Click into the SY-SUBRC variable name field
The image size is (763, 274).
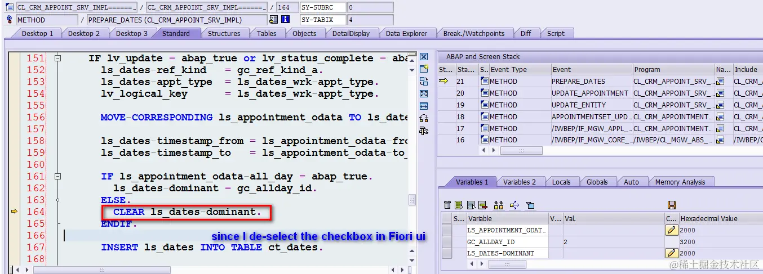pyautogui.click(x=323, y=7)
